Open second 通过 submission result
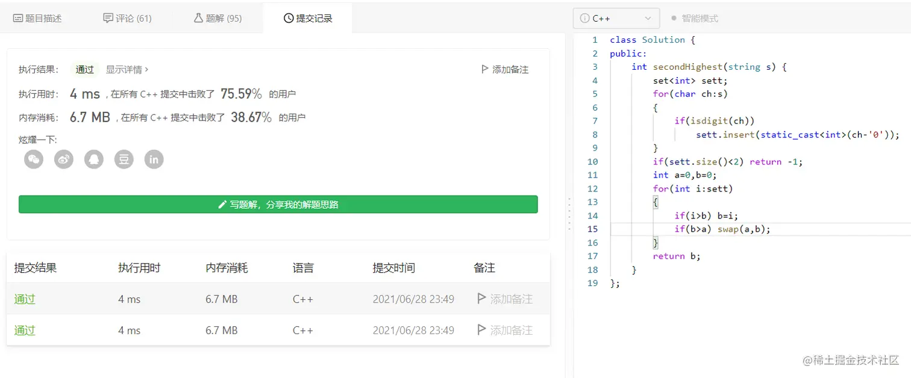Image resolution: width=911 pixels, height=378 pixels. 25,330
